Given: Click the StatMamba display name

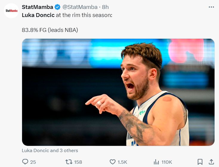Looking at the screenshot, I should point(37,7).
